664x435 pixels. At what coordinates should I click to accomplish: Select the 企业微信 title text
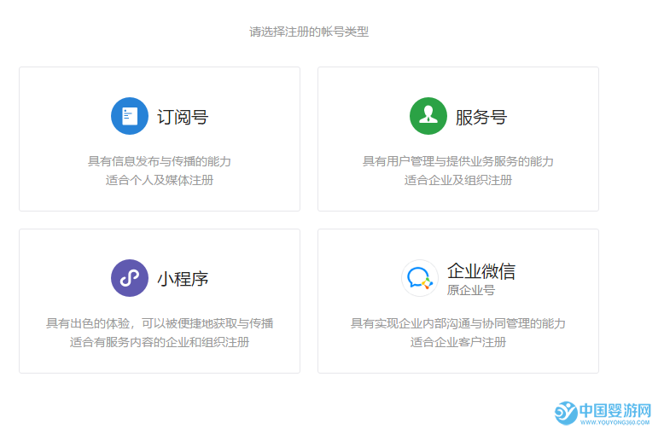481,271
